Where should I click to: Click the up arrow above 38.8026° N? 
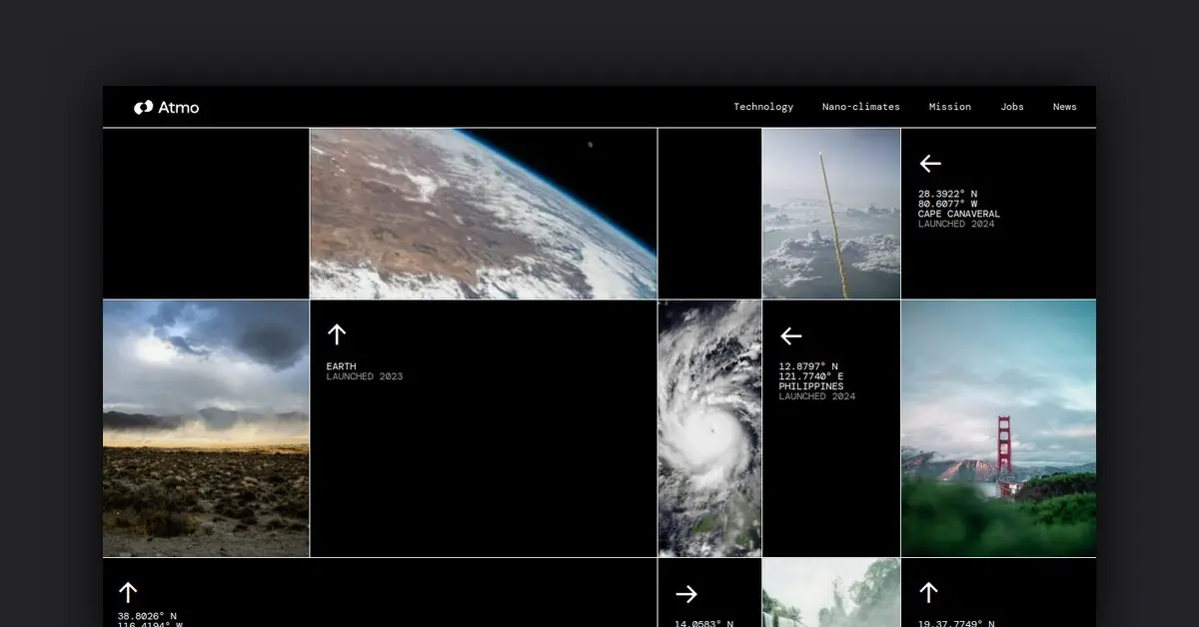coord(128,592)
